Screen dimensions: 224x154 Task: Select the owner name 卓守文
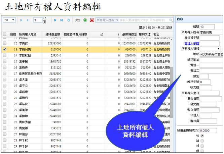point(24,86)
